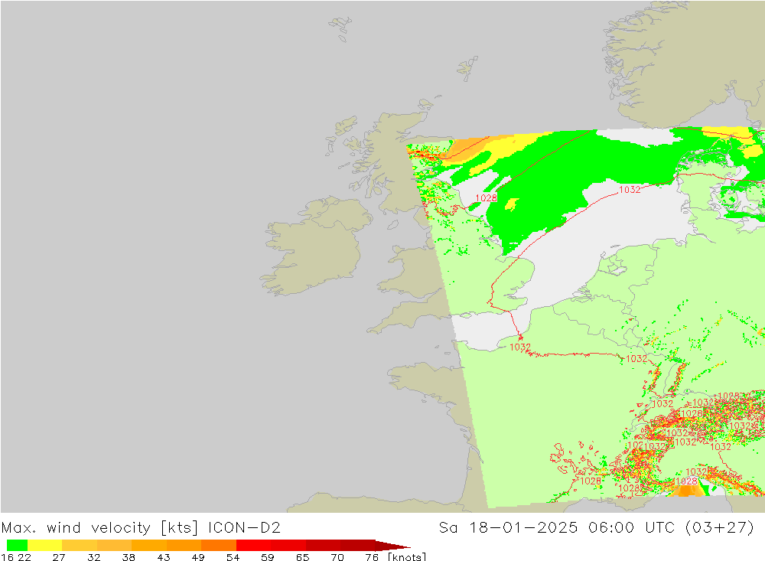Click the '1032' isobar label on the Channel coast

(x=520, y=347)
